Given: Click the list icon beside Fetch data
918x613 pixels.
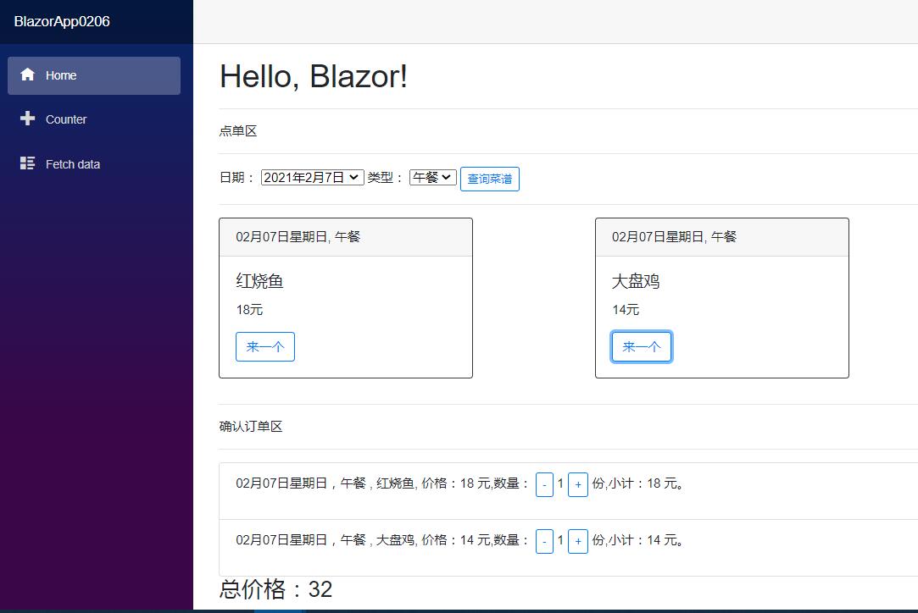Looking at the screenshot, I should click(27, 163).
